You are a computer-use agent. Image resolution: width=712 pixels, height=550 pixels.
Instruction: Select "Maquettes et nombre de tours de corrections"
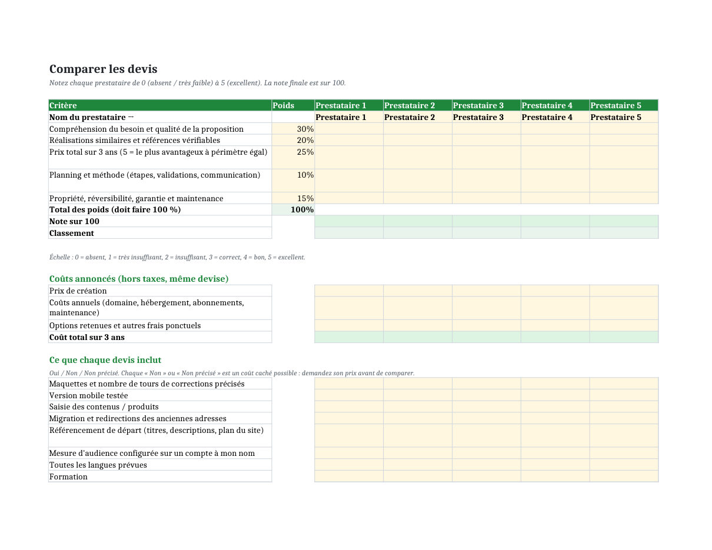[x=160, y=384]
